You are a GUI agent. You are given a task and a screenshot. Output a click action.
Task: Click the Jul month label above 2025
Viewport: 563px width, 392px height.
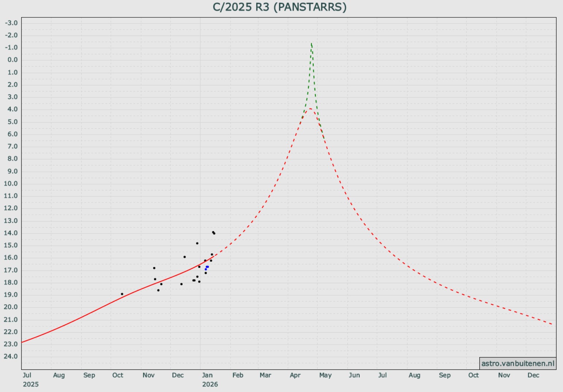click(27, 375)
